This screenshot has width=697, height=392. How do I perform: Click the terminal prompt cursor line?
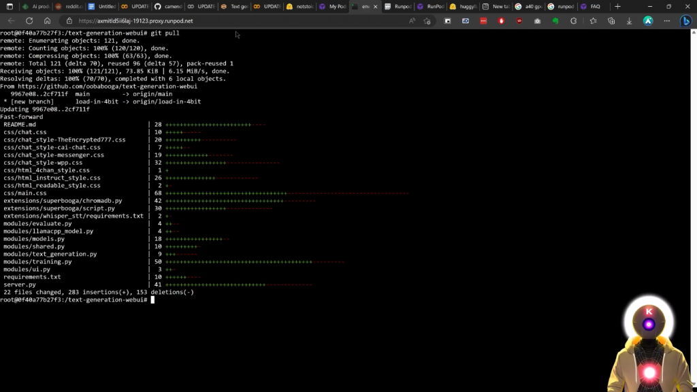[152, 299]
